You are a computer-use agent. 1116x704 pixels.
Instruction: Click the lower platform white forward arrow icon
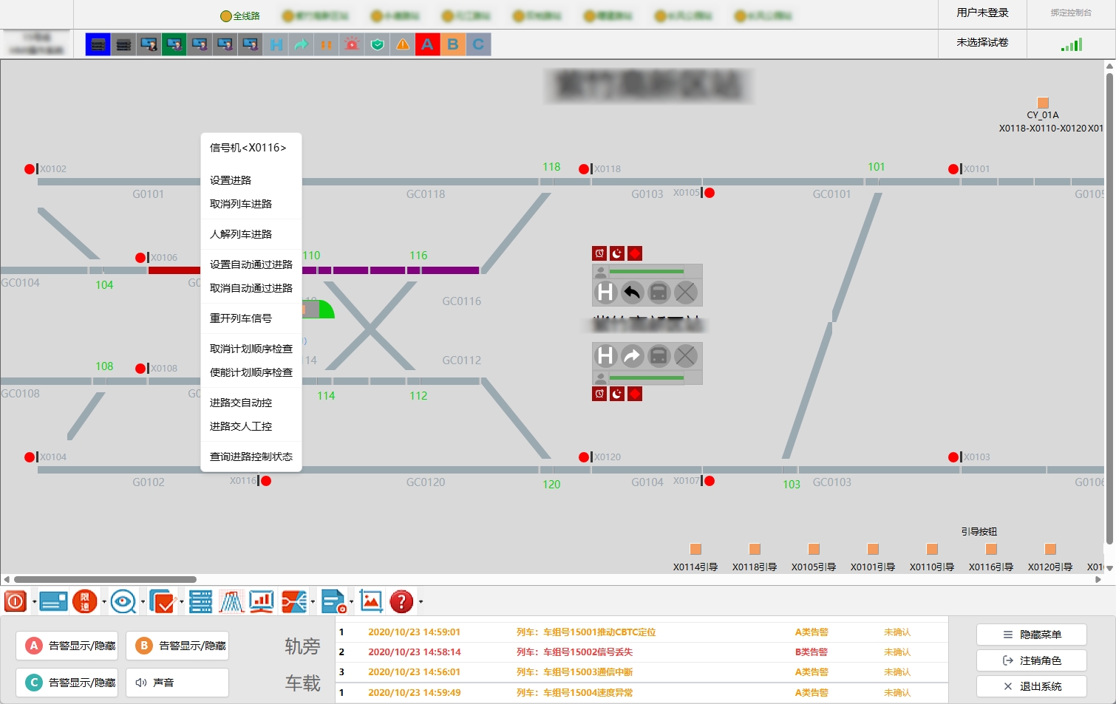click(x=632, y=356)
